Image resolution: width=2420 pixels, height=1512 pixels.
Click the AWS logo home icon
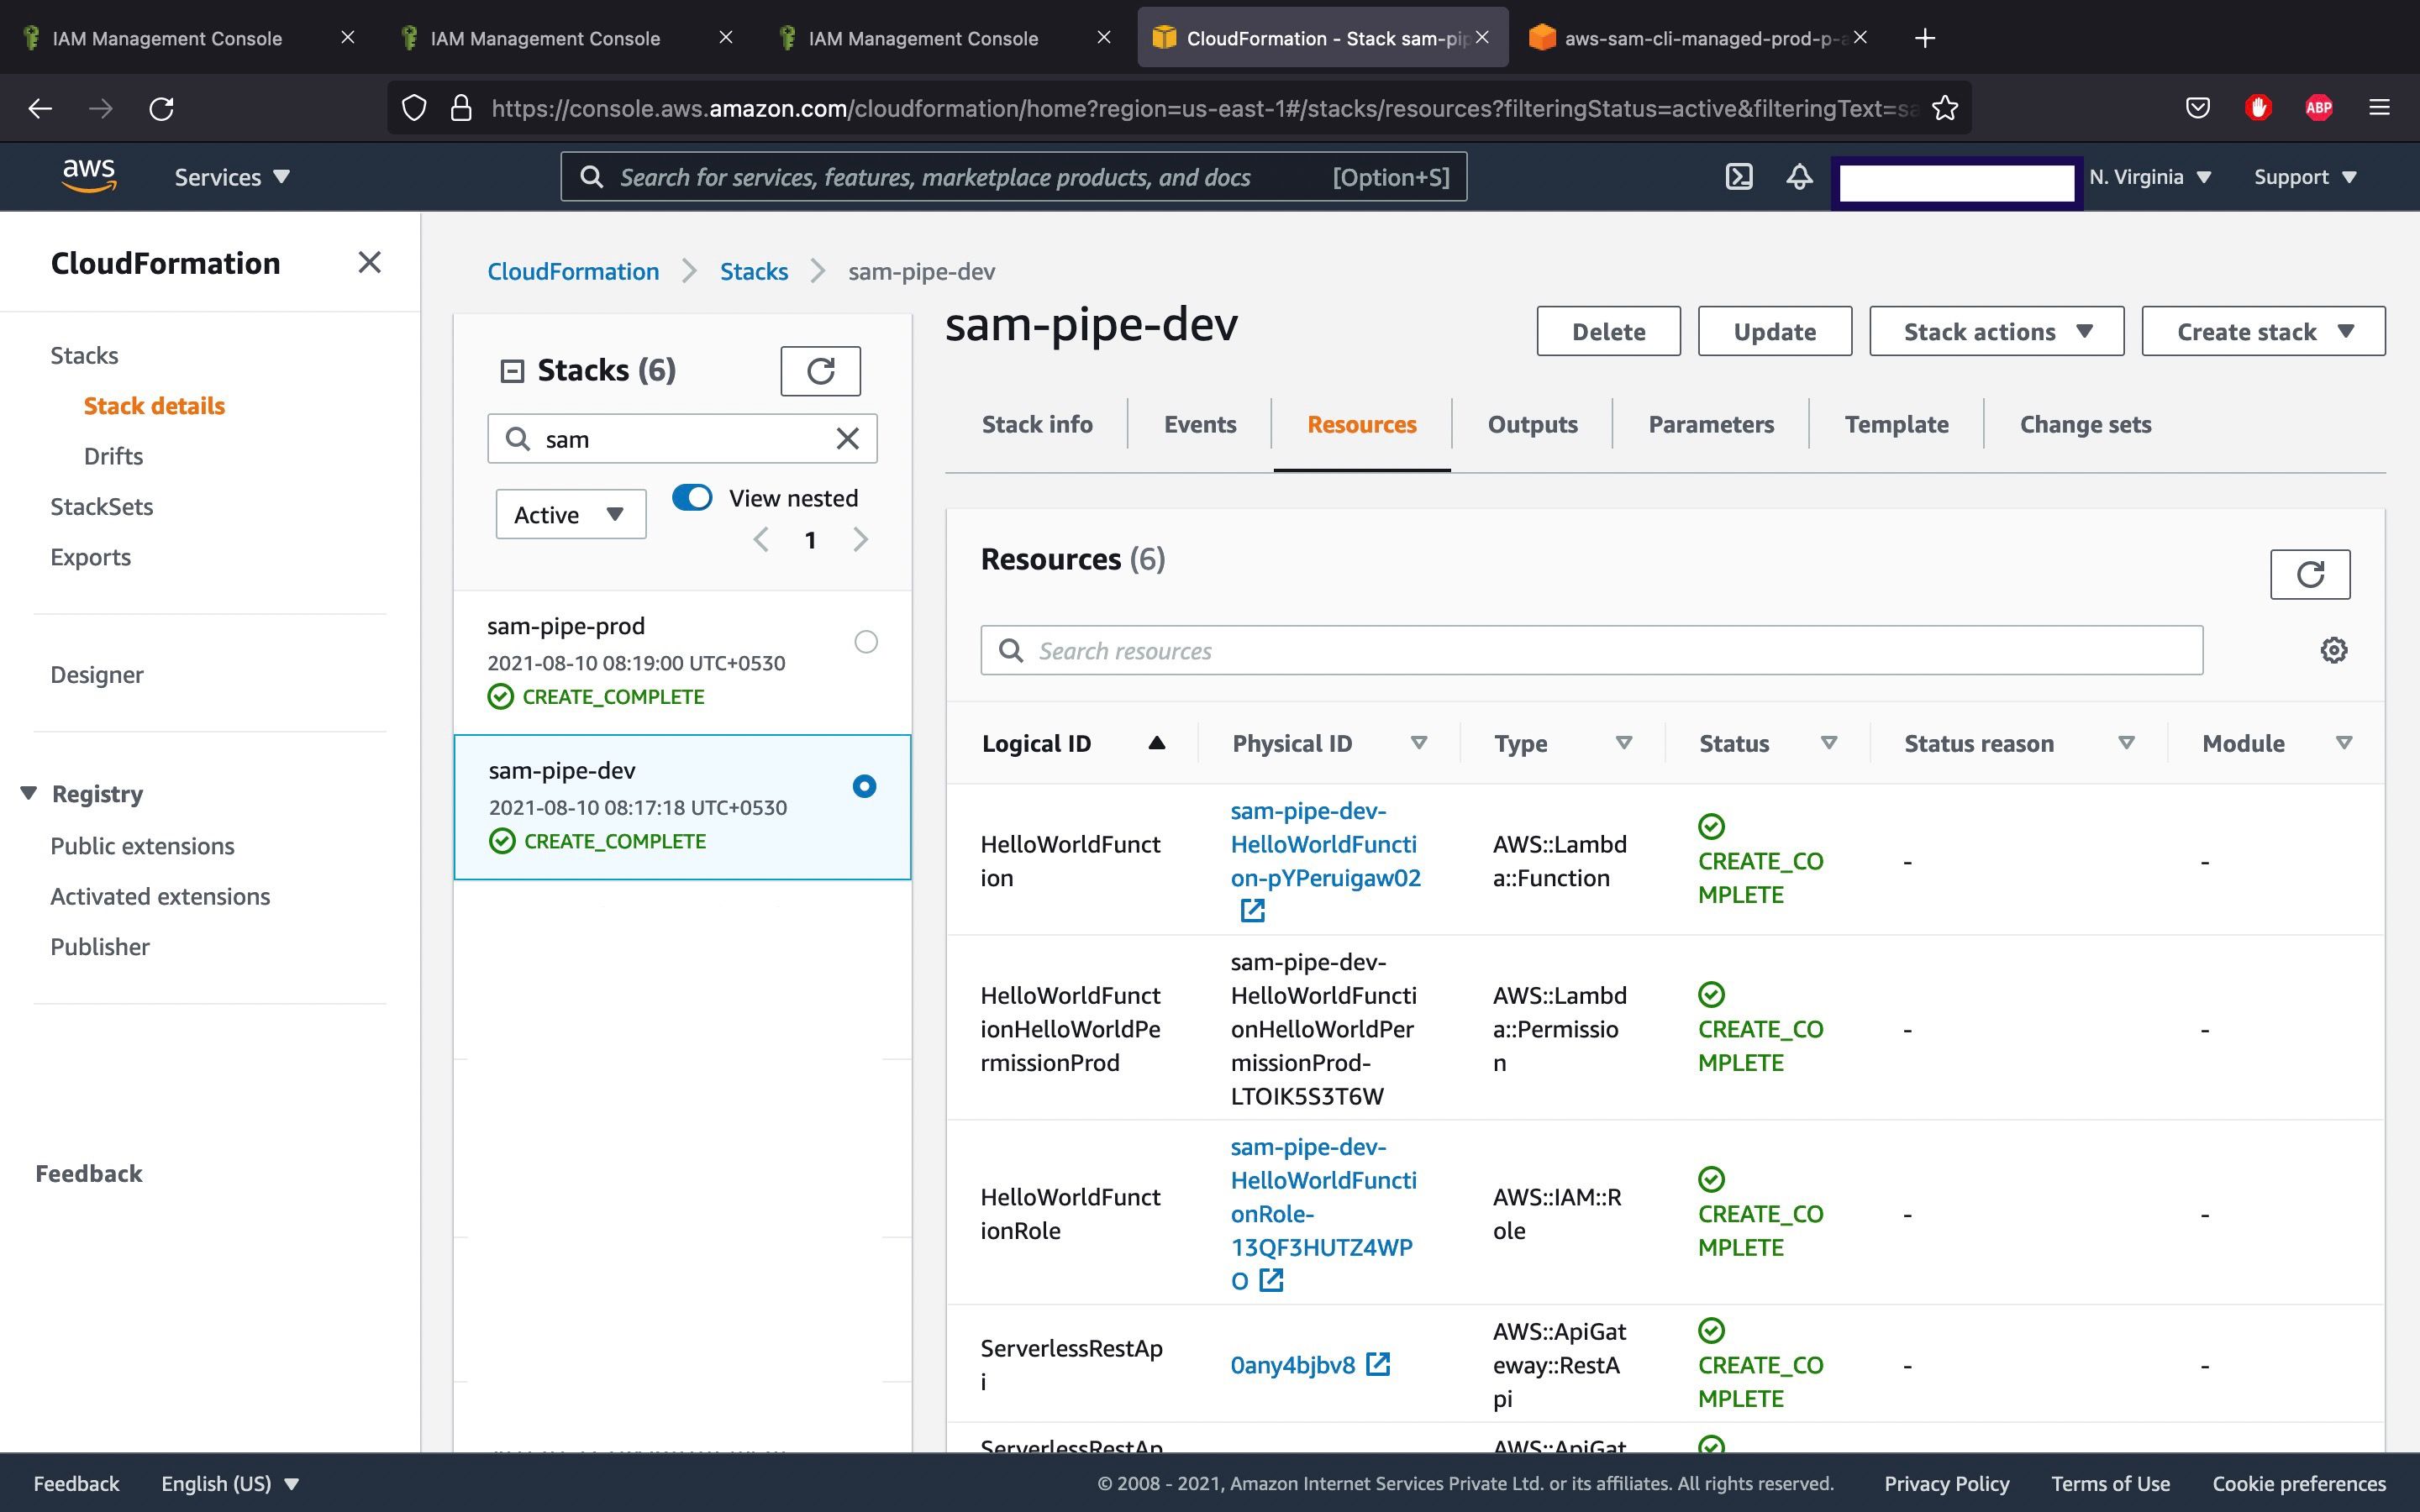coord(89,176)
